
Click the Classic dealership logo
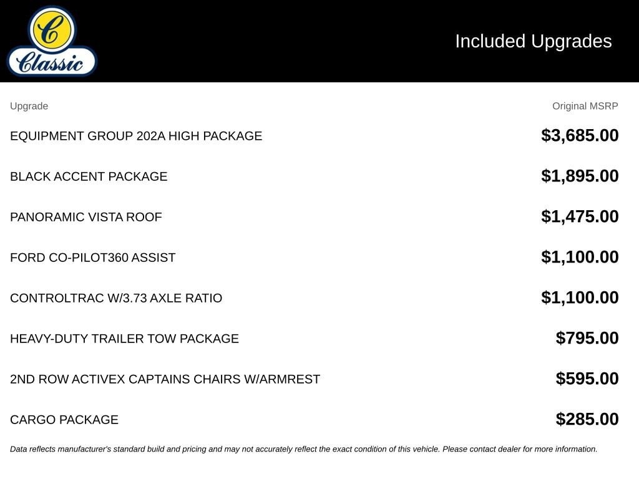[52, 41]
